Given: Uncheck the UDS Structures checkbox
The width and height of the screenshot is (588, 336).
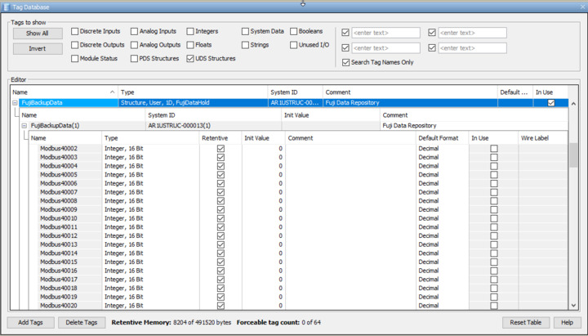Looking at the screenshot, I should (x=190, y=59).
